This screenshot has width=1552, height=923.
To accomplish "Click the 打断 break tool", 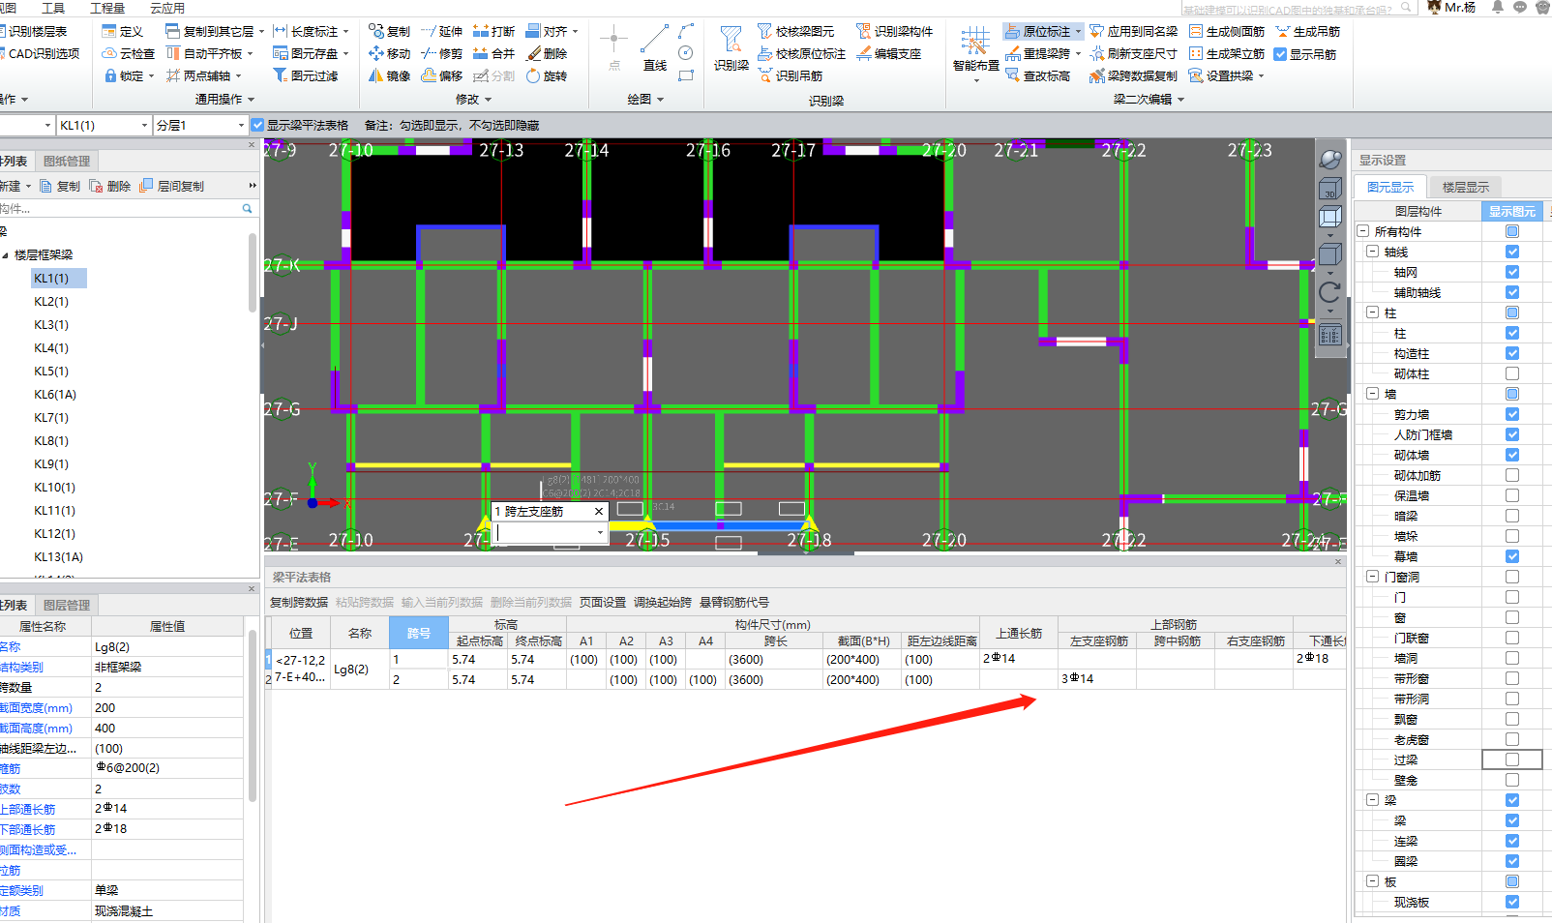I will click(494, 32).
